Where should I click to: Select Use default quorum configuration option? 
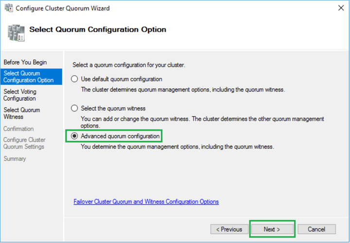pos(74,79)
